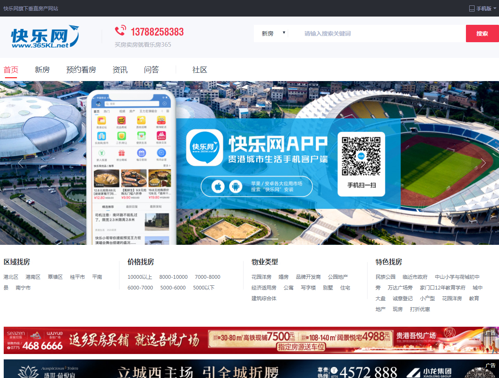499x378 pixels.
Task: Open the 吾悦广场 red advertisement banner
Action: point(251,340)
